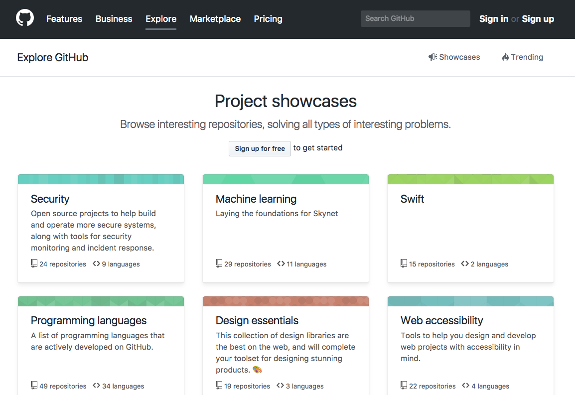Click repo icon beside 29 repositories
This screenshot has height=395, width=575.
(219, 263)
